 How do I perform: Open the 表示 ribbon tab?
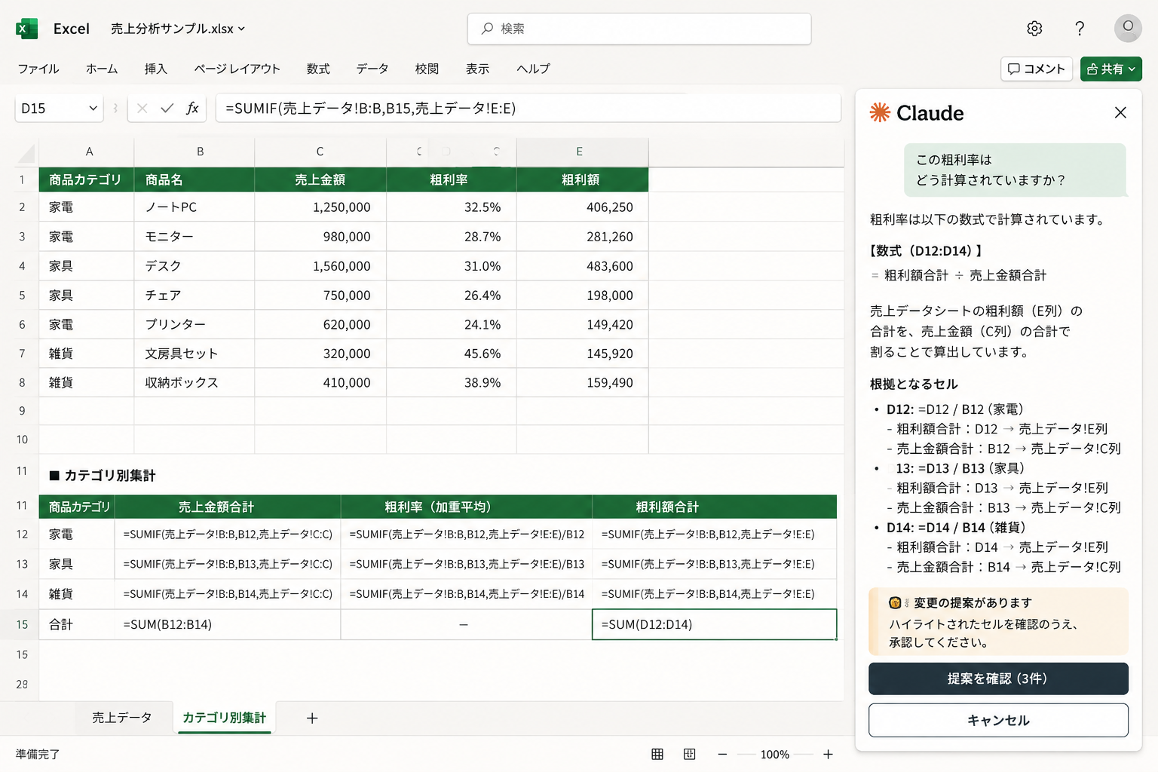(x=477, y=69)
